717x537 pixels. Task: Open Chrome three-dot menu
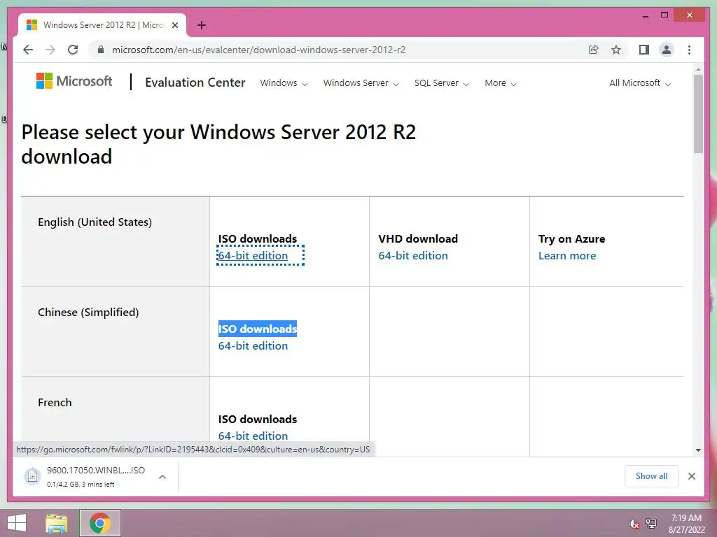pyautogui.click(x=689, y=50)
